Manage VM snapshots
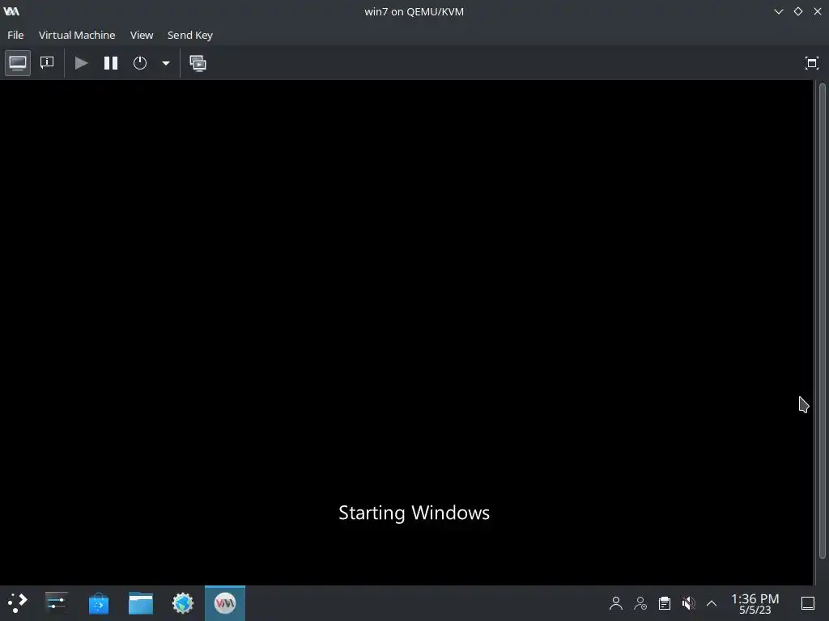Image resolution: width=829 pixels, height=621 pixels. (x=198, y=63)
